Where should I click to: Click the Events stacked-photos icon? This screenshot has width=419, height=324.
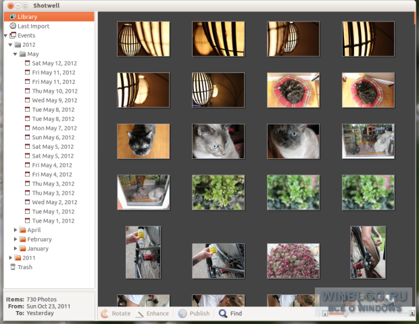(x=13, y=35)
